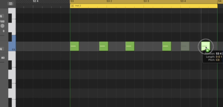223x107 pixels.
Task: Click the 53 3 marker in the ruler
Action: coord(146,1)
